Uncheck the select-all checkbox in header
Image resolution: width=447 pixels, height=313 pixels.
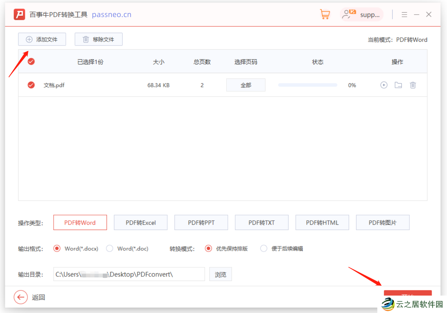tap(31, 61)
